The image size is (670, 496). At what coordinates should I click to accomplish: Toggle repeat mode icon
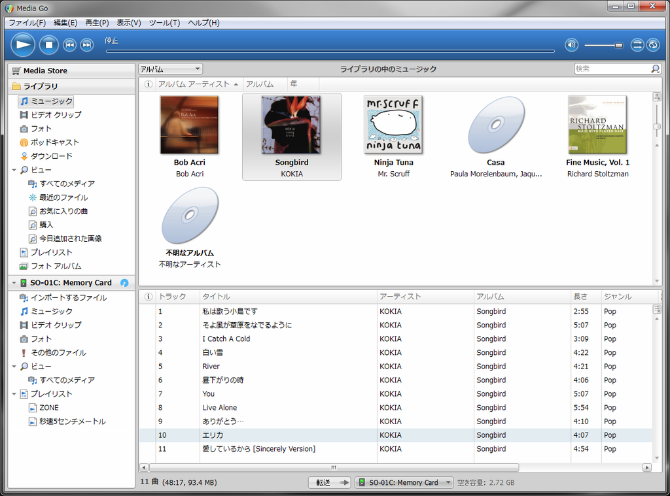(x=653, y=45)
